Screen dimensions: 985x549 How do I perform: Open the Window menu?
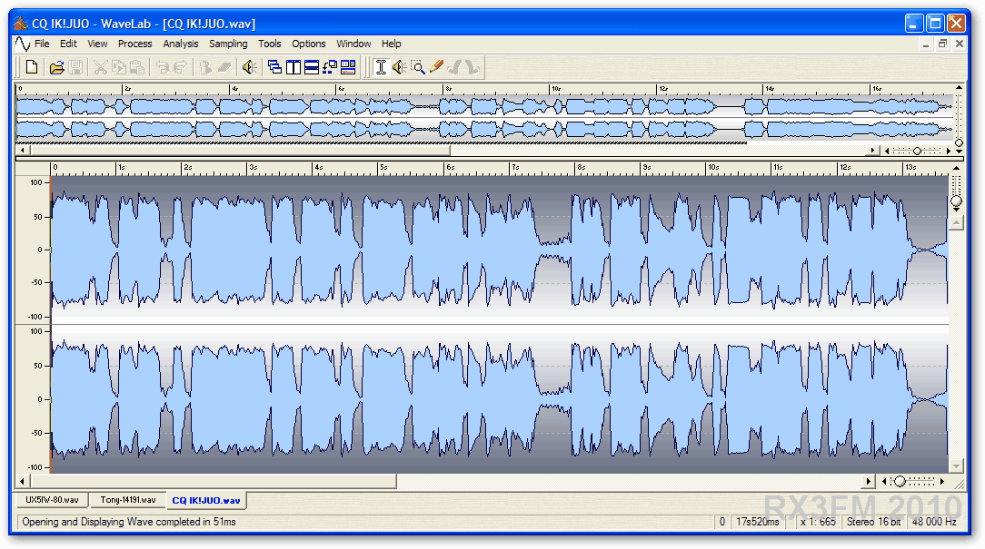click(x=353, y=44)
